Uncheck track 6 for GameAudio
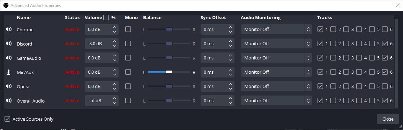 385,58
